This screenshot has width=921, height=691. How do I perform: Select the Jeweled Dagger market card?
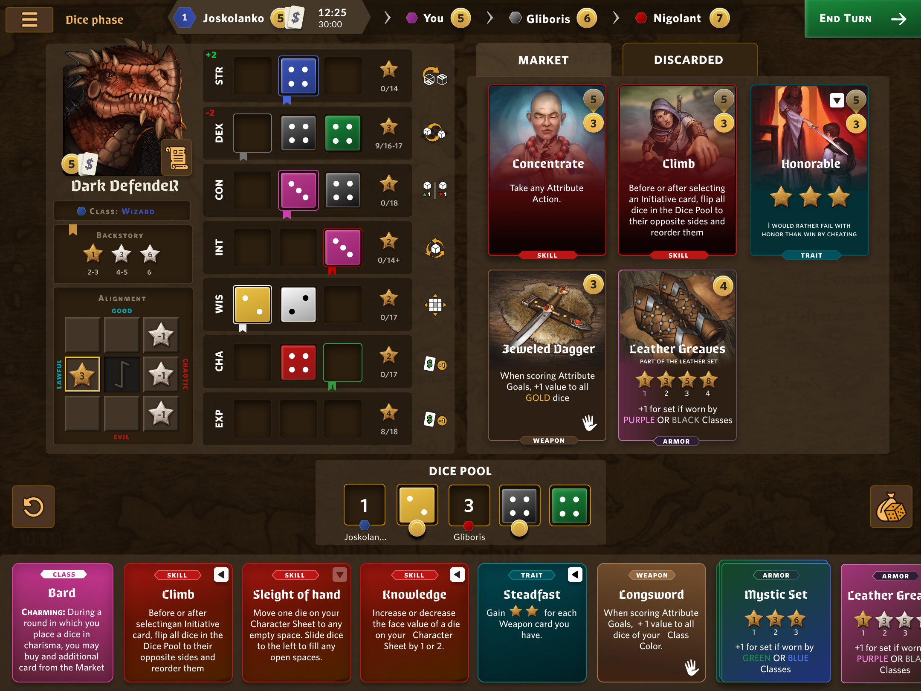pos(547,355)
